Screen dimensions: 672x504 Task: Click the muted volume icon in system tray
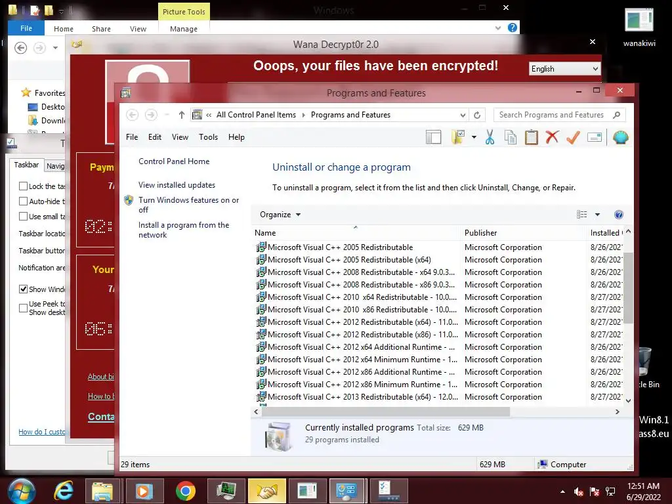578,492
